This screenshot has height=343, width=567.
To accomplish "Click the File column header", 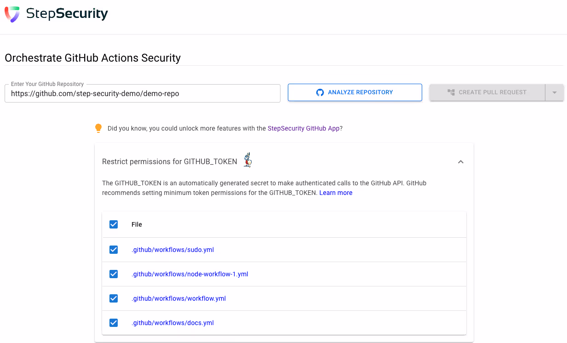I will [137, 224].
